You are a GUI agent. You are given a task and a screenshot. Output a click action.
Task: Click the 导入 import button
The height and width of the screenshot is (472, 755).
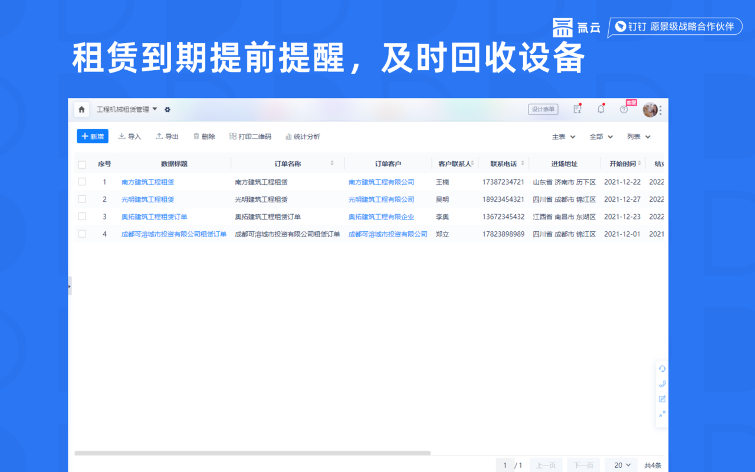(x=130, y=136)
